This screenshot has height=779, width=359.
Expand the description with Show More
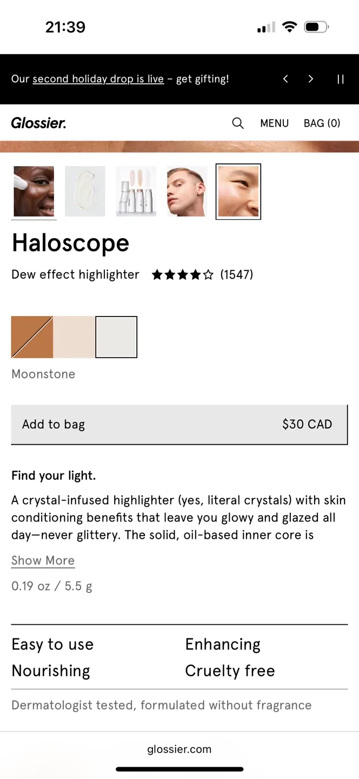[43, 560]
